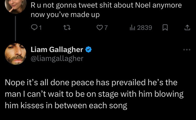Open view analytics bar chart icon
196x120 pixels.
coord(132,27)
